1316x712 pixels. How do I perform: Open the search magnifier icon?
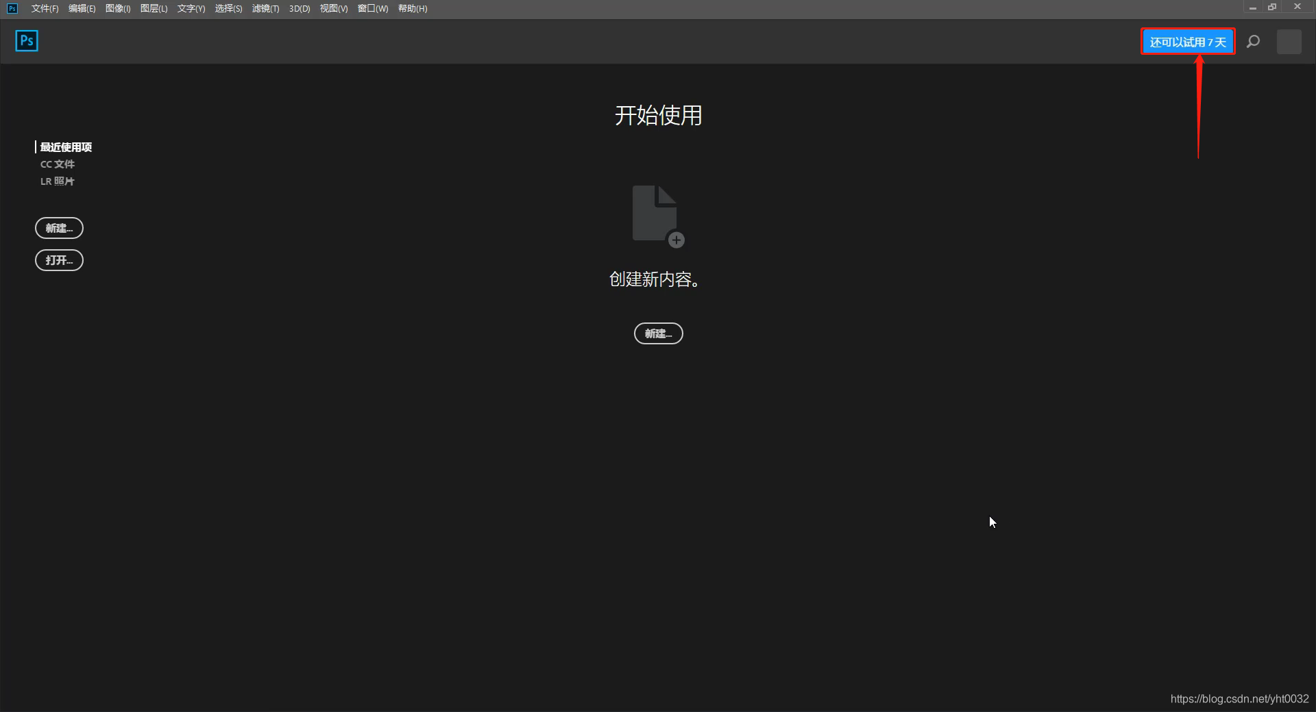[1253, 42]
